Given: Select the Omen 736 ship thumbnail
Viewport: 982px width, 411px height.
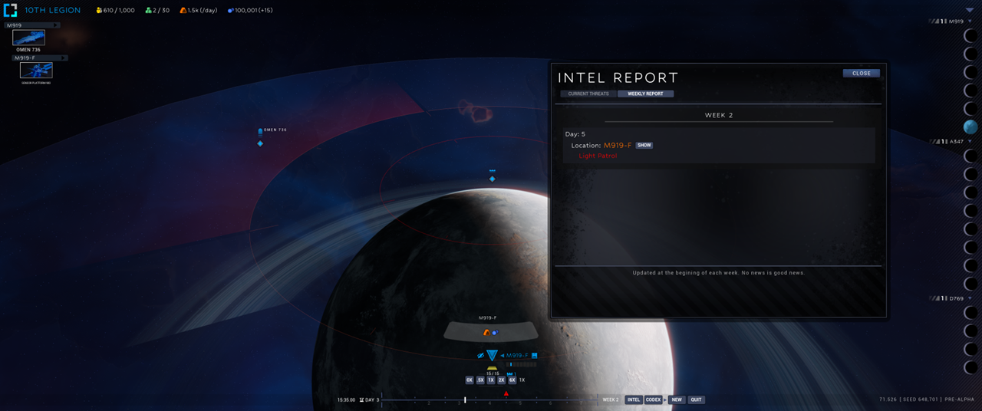Looking at the screenshot, I should pos(28,38).
